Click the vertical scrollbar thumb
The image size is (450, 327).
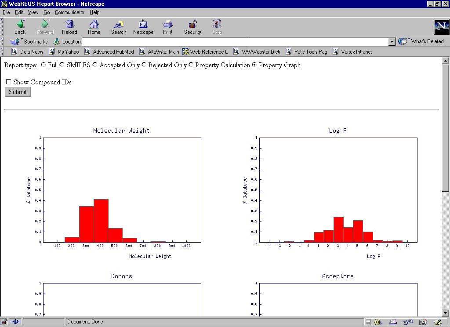445,127
